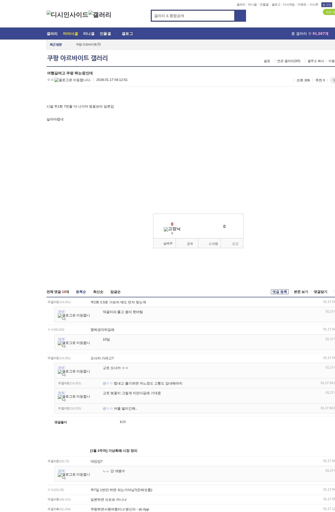Click the 쿠팡 아르바이트 갤러리 title
Screen dimensions: 335x512
pyautogui.click(x=77, y=58)
